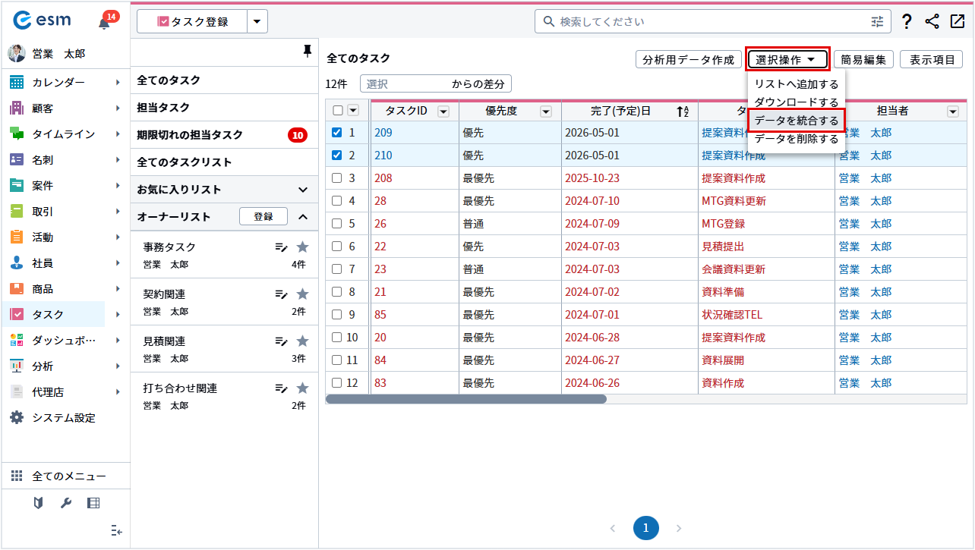Open the 優先度 column filter dropdown
975x550 pixels.
click(x=545, y=112)
